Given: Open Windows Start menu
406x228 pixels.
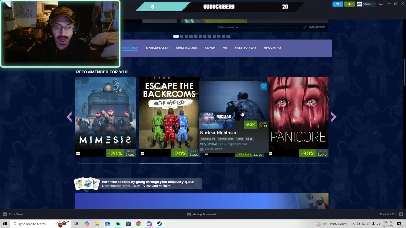Looking at the screenshot, I should tap(5, 224).
